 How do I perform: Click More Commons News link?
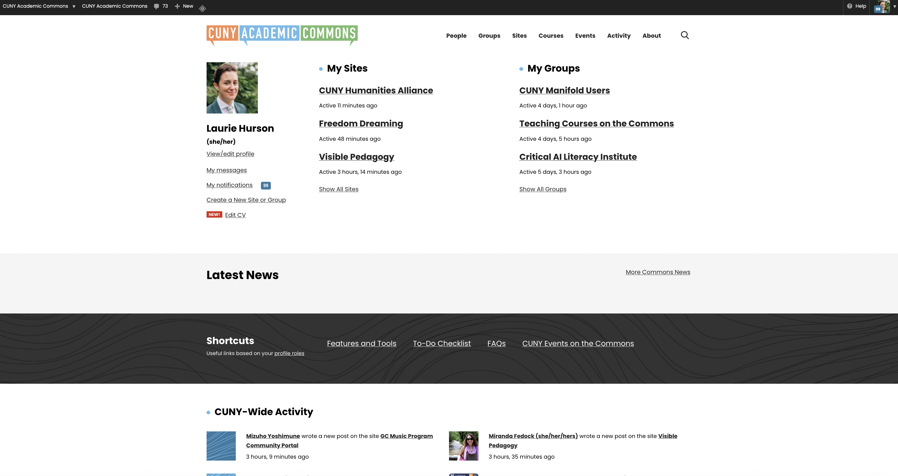[658, 272]
